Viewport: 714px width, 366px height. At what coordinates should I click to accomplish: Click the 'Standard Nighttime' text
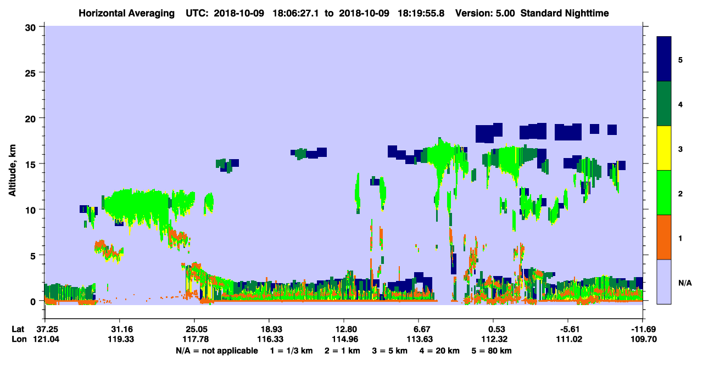tap(564, 13)
